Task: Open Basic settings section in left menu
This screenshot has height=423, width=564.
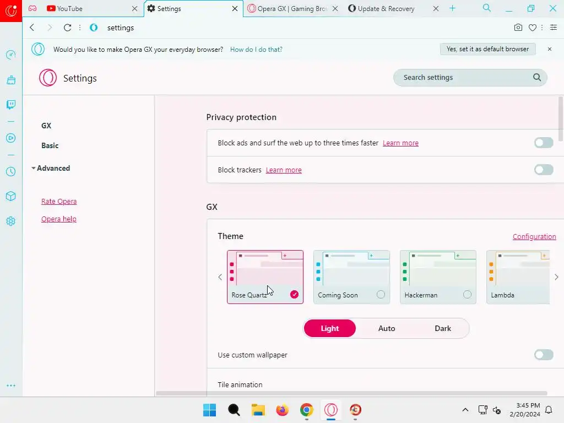Action: (x=50, y=145)
